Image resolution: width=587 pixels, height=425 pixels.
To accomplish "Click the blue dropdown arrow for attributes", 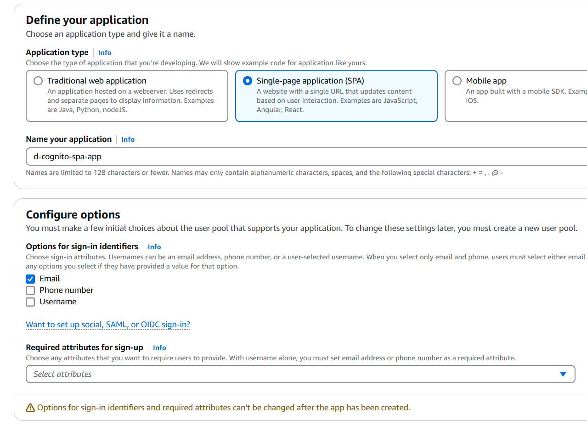I will (563, 374).
